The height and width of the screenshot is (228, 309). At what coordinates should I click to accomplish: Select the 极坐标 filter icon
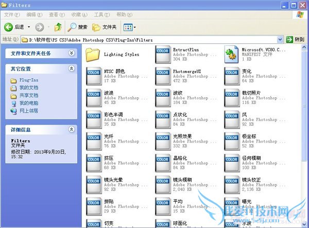coord(232,142)
